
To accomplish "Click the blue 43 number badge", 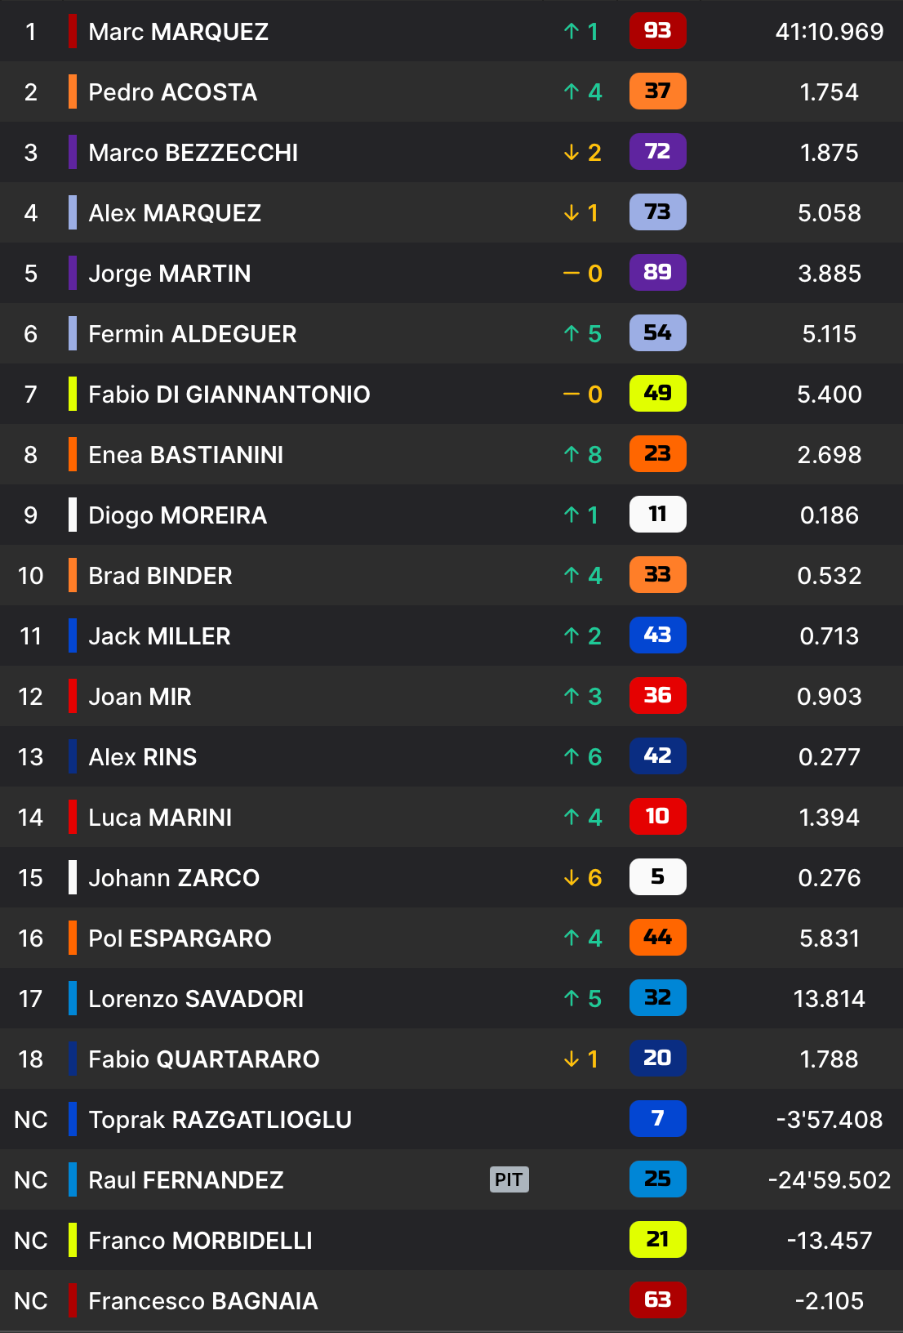I will click(657, 635).
